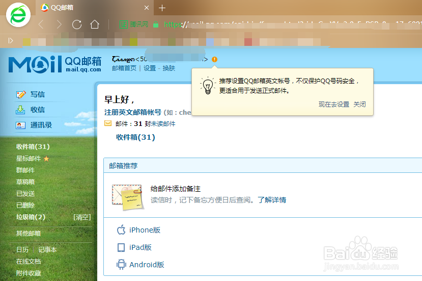Screen dimensions: 422x281
Task: Click the lightbulb tip icon
Action: coord(208,86)
